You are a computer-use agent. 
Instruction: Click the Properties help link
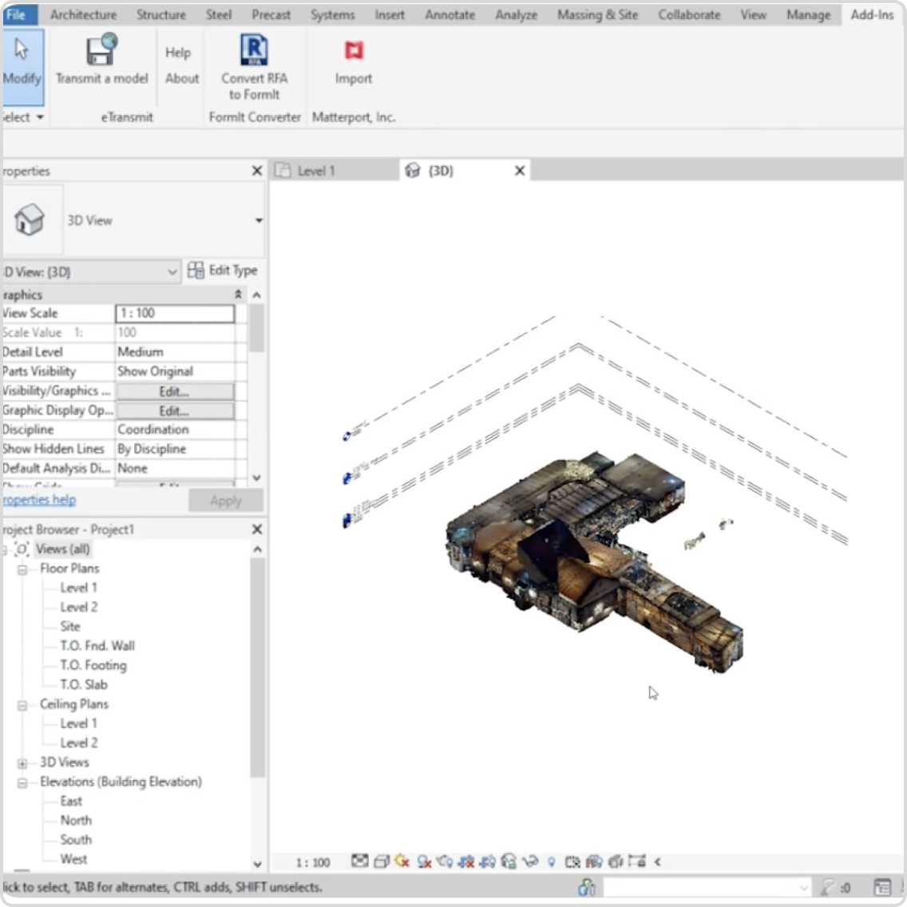[x=39, y=499]
